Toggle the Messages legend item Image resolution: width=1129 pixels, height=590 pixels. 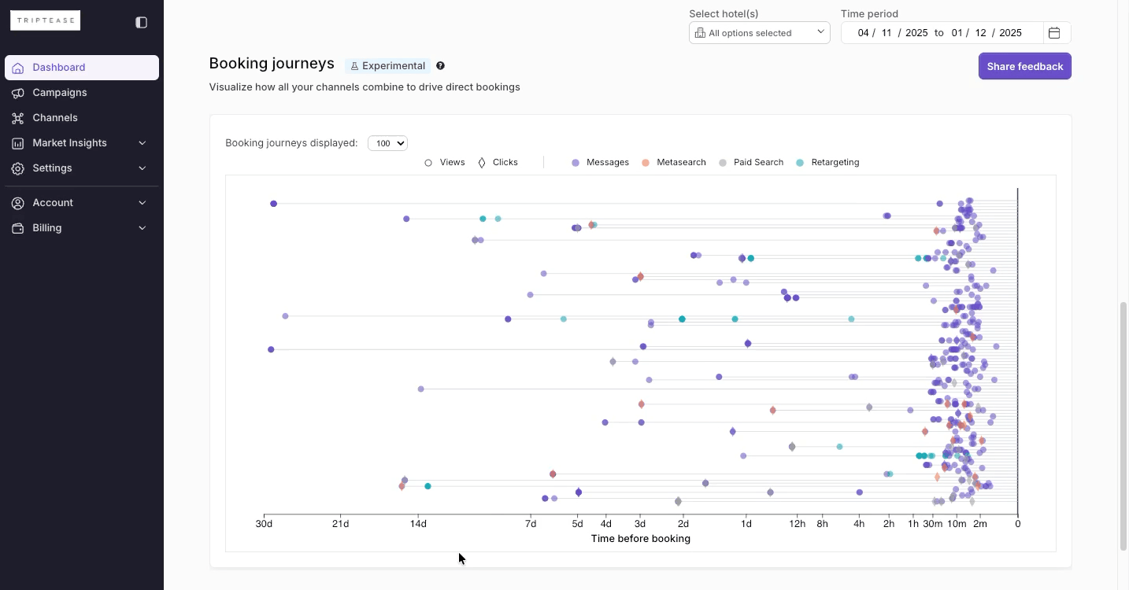pos(600,162)
